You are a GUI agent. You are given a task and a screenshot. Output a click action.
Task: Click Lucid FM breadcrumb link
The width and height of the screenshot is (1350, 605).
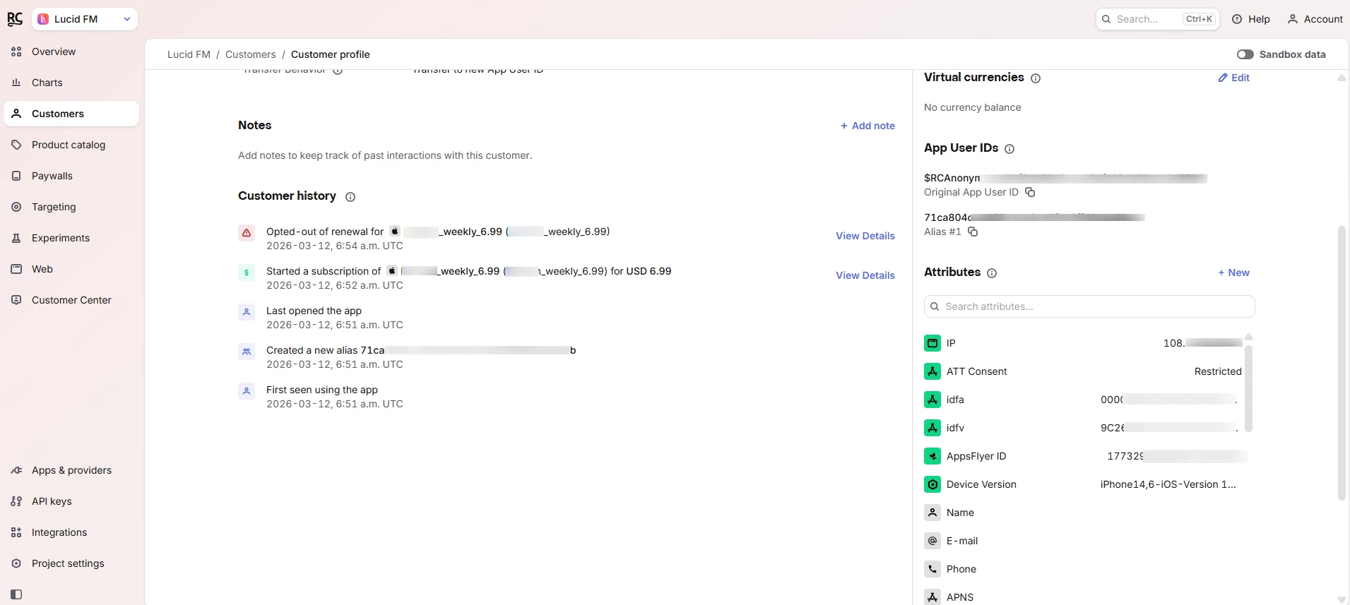(189, 54)
